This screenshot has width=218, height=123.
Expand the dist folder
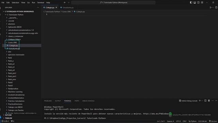click(10, 52)
